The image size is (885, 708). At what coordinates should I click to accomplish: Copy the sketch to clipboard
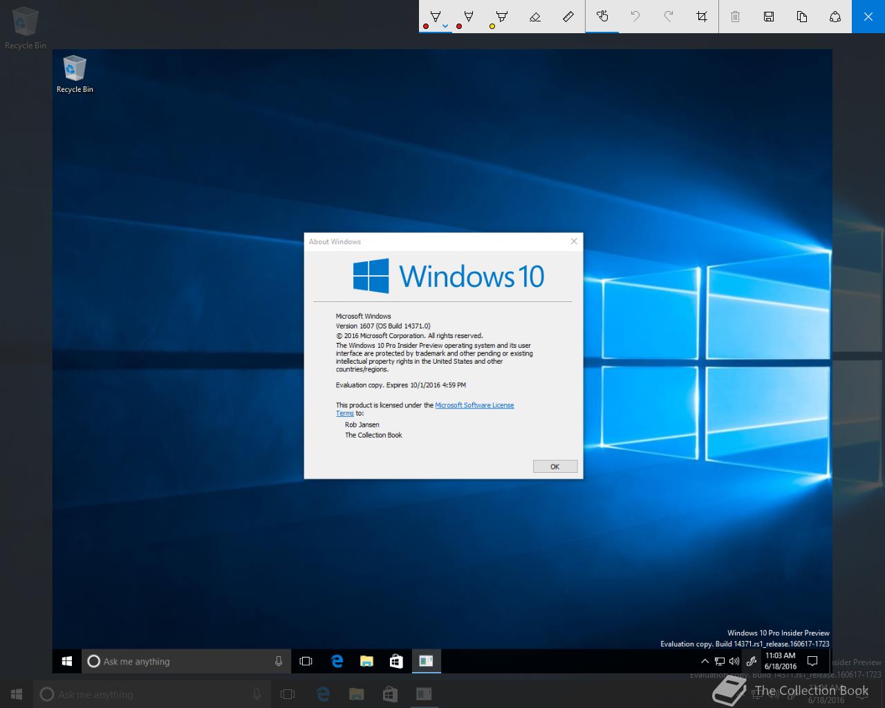(x=801, y=16)
